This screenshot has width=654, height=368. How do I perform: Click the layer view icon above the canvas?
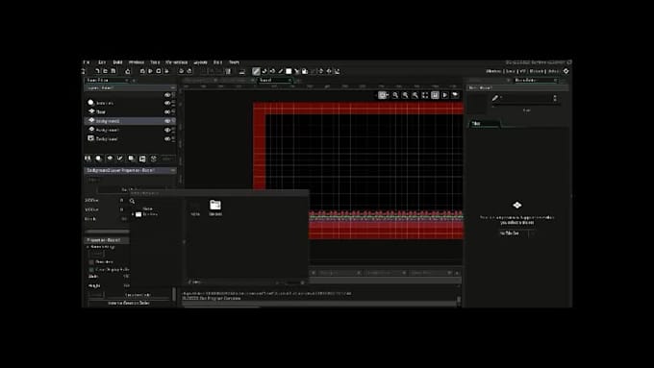coord(455,95)
